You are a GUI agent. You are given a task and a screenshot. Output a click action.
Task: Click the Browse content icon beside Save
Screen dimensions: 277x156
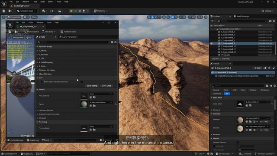click(x=10, y=11)
